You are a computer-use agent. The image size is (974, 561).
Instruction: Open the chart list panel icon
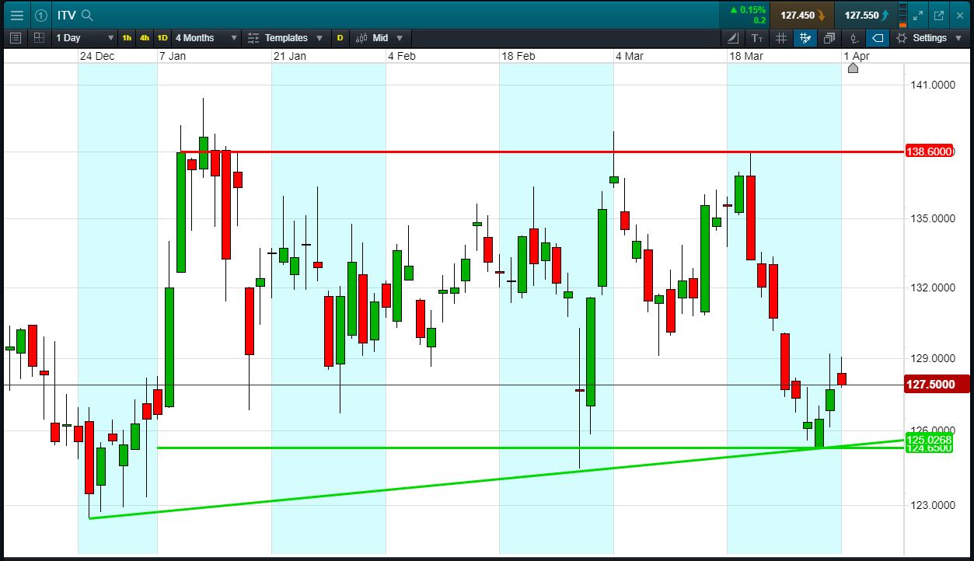tap(16, 37)
